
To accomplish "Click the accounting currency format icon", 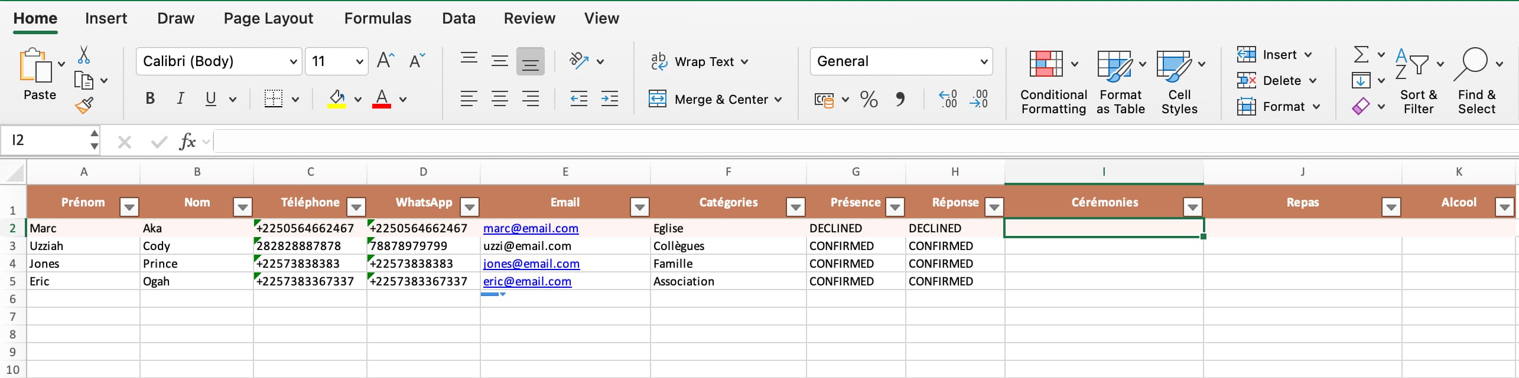I will tap(824, 100).
